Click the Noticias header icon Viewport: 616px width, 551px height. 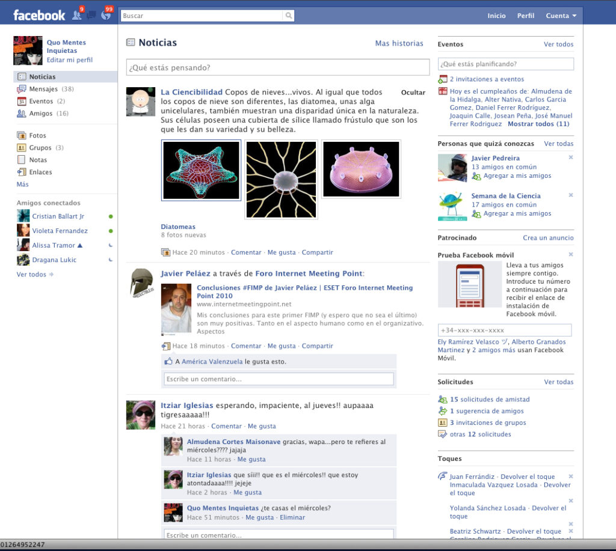pyautogui.click(x=131, y=43)
